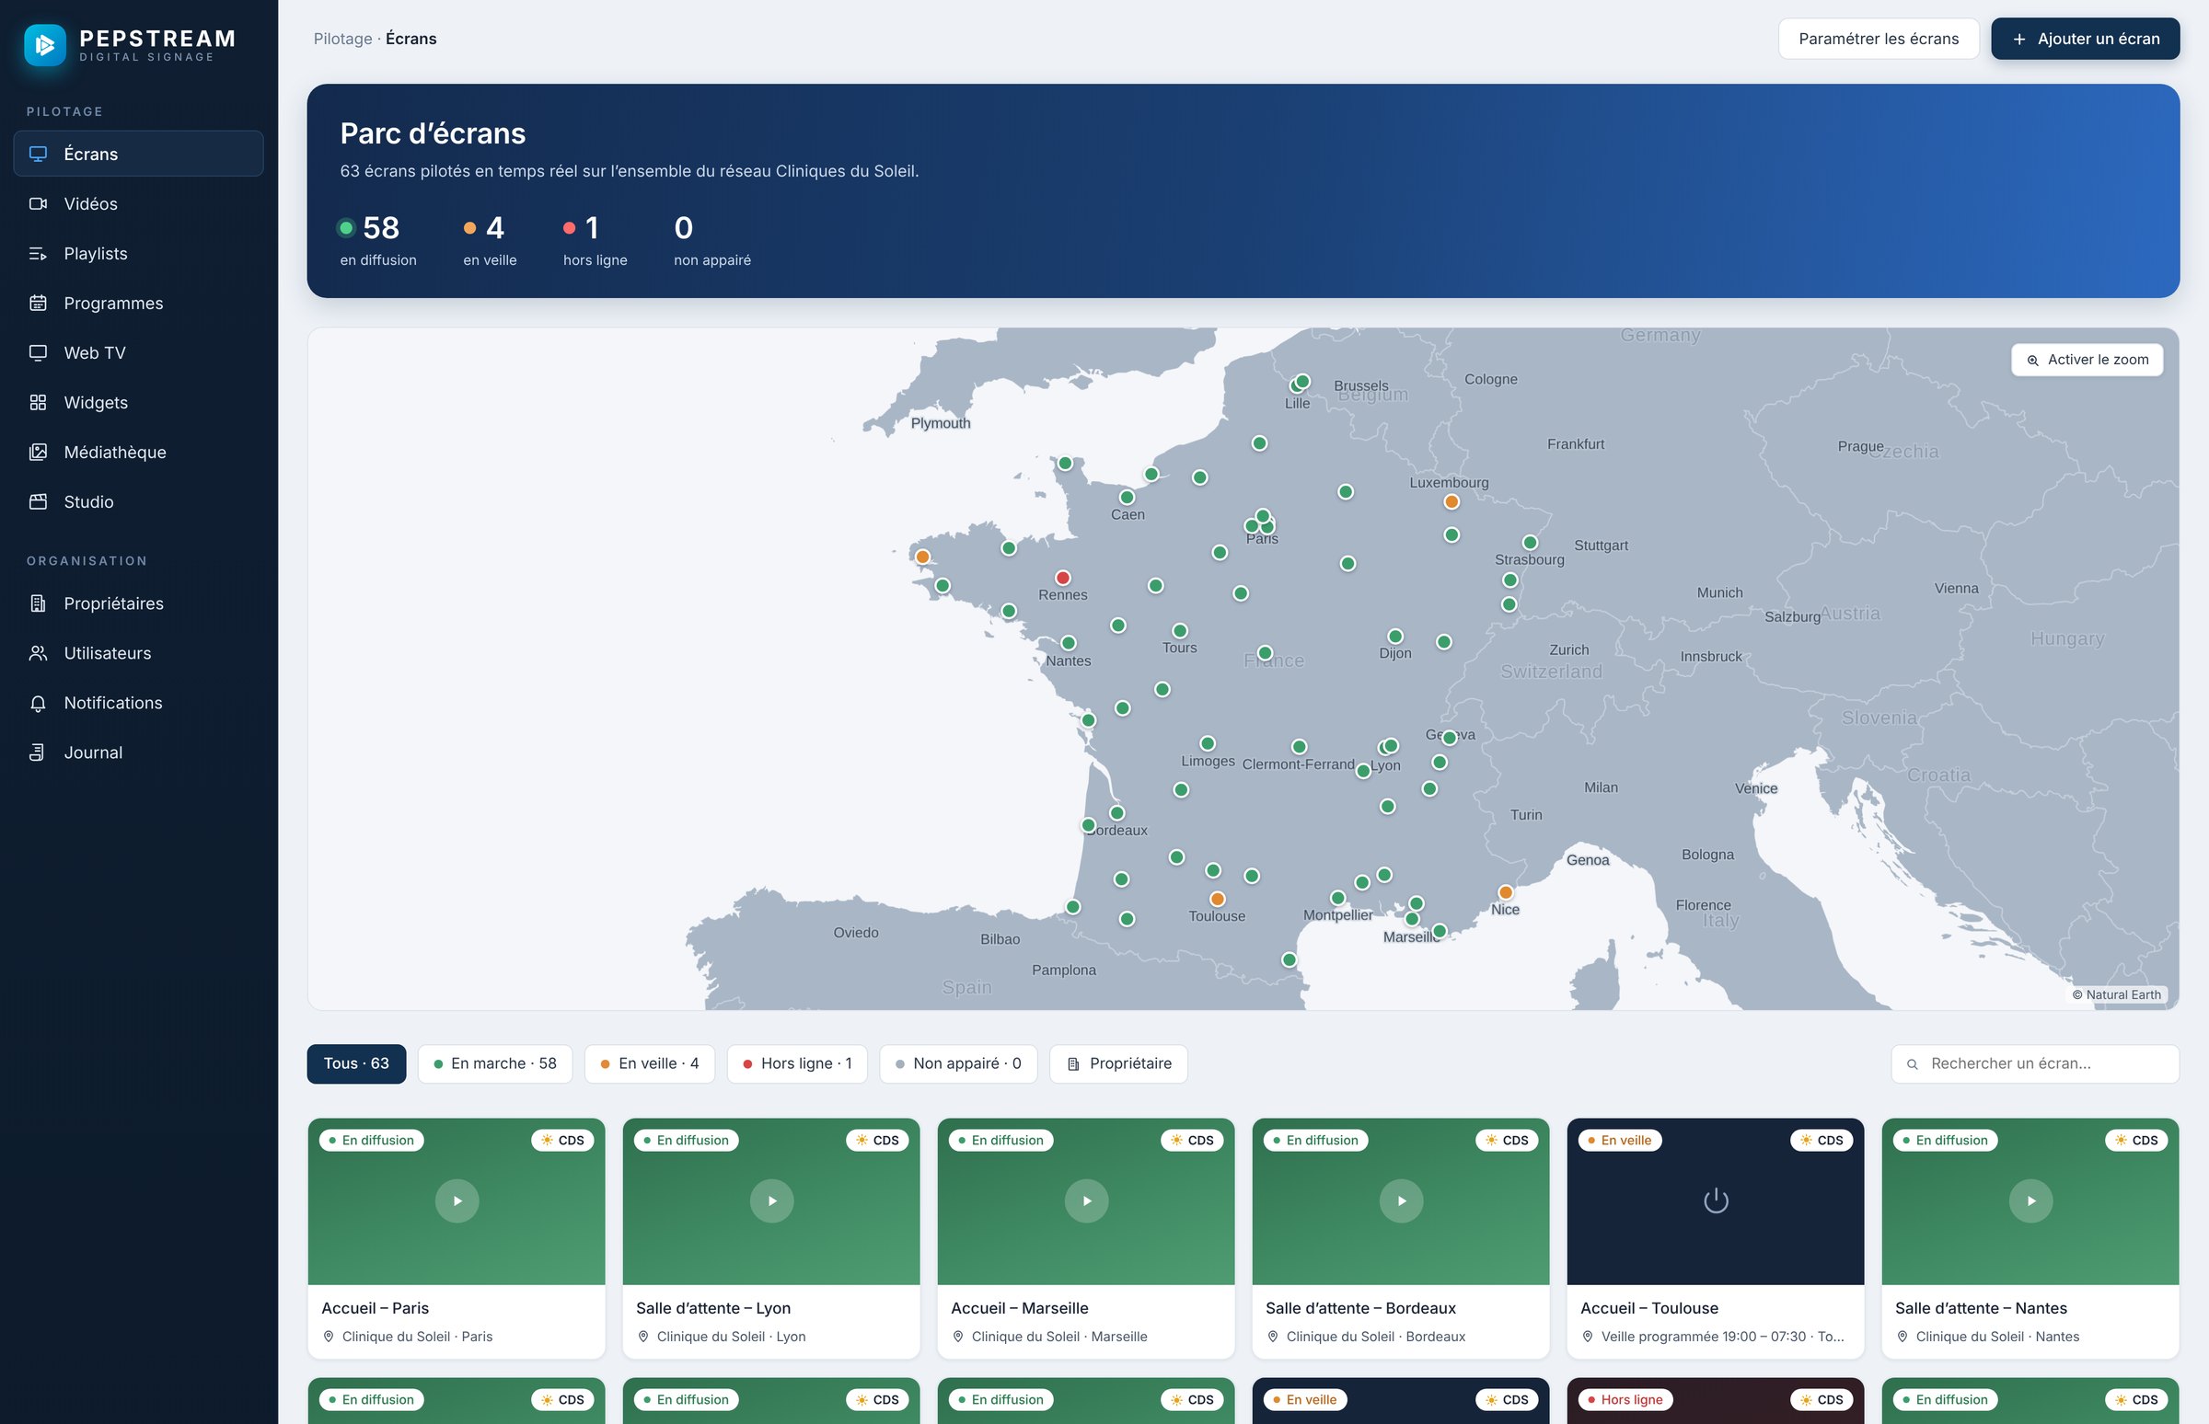Open Notifications bell entry
The height and width of the screenshot is (1424, 2209).
point(138,703)
